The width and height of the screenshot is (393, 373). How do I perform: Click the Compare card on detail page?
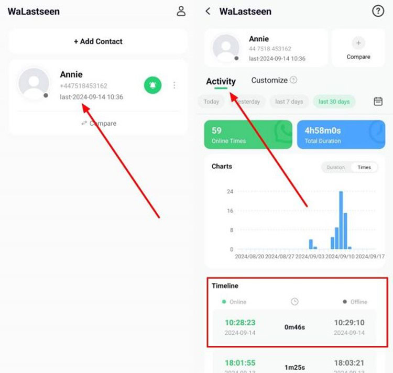pyautogui.click(x=358, y=48)
